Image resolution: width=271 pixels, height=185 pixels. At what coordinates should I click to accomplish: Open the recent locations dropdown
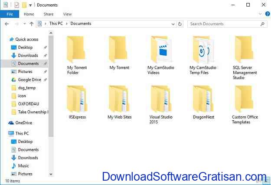tap(25, 24)
